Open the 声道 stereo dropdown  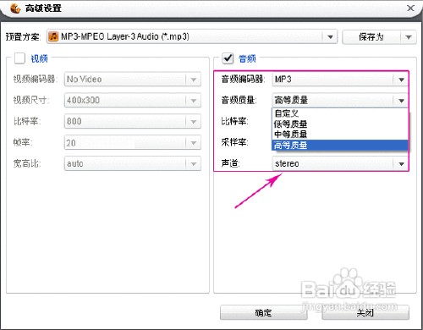coord(340,163)
